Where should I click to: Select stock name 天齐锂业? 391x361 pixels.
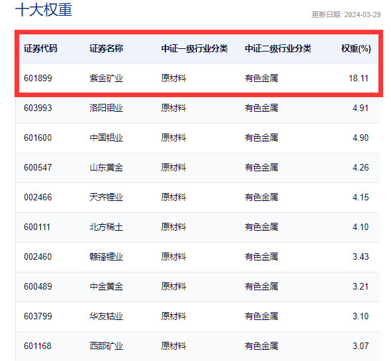click(x=107, y=197)
